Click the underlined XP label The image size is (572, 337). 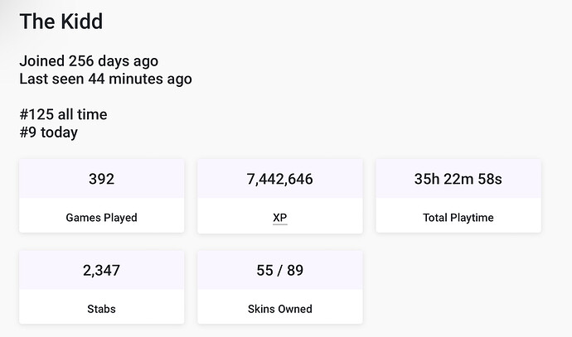tap(280, 218)
